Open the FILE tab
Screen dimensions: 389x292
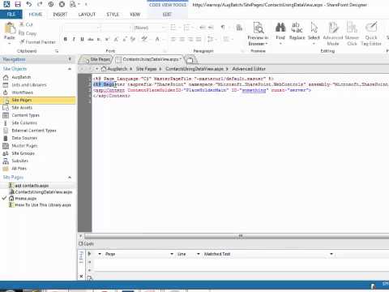coord(11,14)
